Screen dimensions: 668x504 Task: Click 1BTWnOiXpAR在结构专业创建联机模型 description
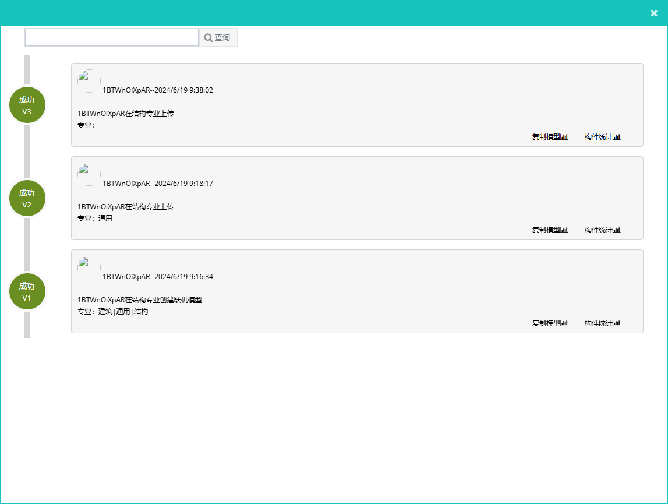[x=140, y=299]
